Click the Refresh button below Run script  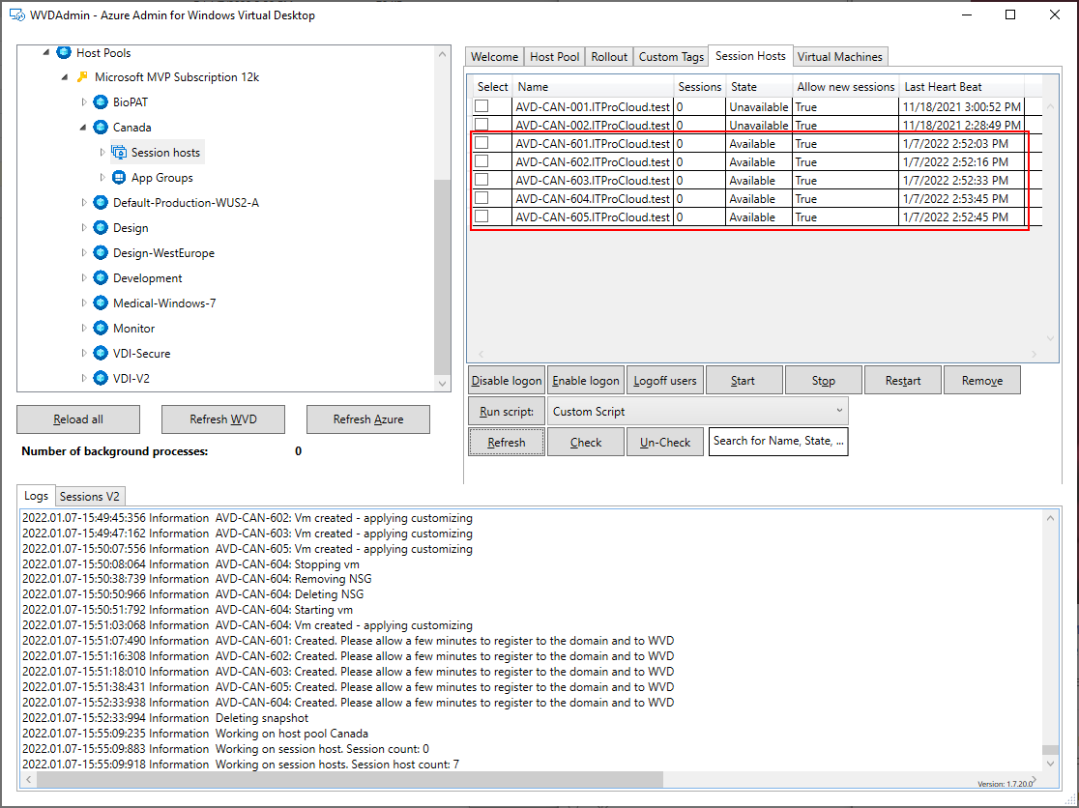click(x=507, y=442)
